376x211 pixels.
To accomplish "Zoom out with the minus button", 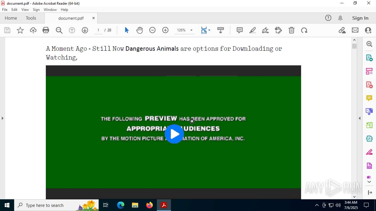I will 152,30.
